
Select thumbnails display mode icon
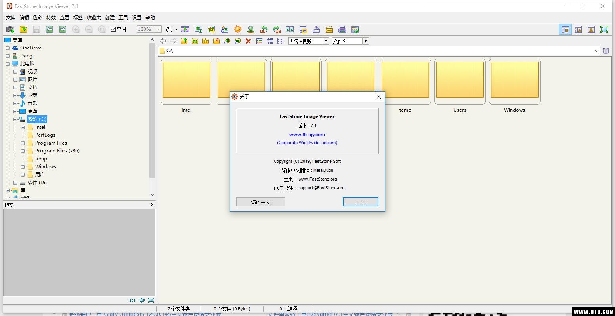point(259,41)
